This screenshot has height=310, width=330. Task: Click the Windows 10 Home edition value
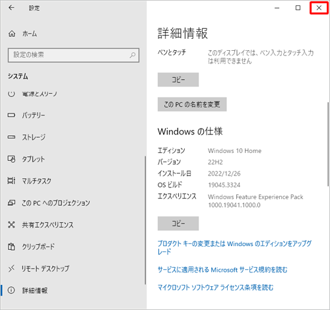point(235,151)
